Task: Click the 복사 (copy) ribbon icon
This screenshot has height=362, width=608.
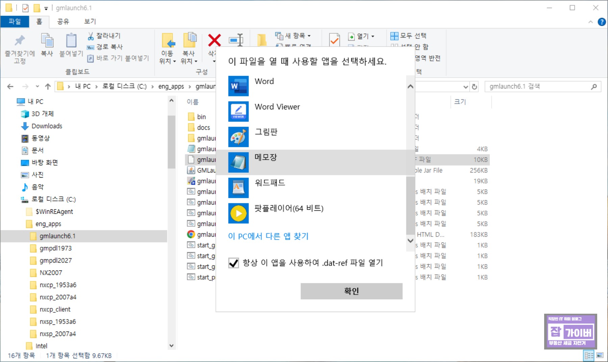Action: [x=47, y=41]
